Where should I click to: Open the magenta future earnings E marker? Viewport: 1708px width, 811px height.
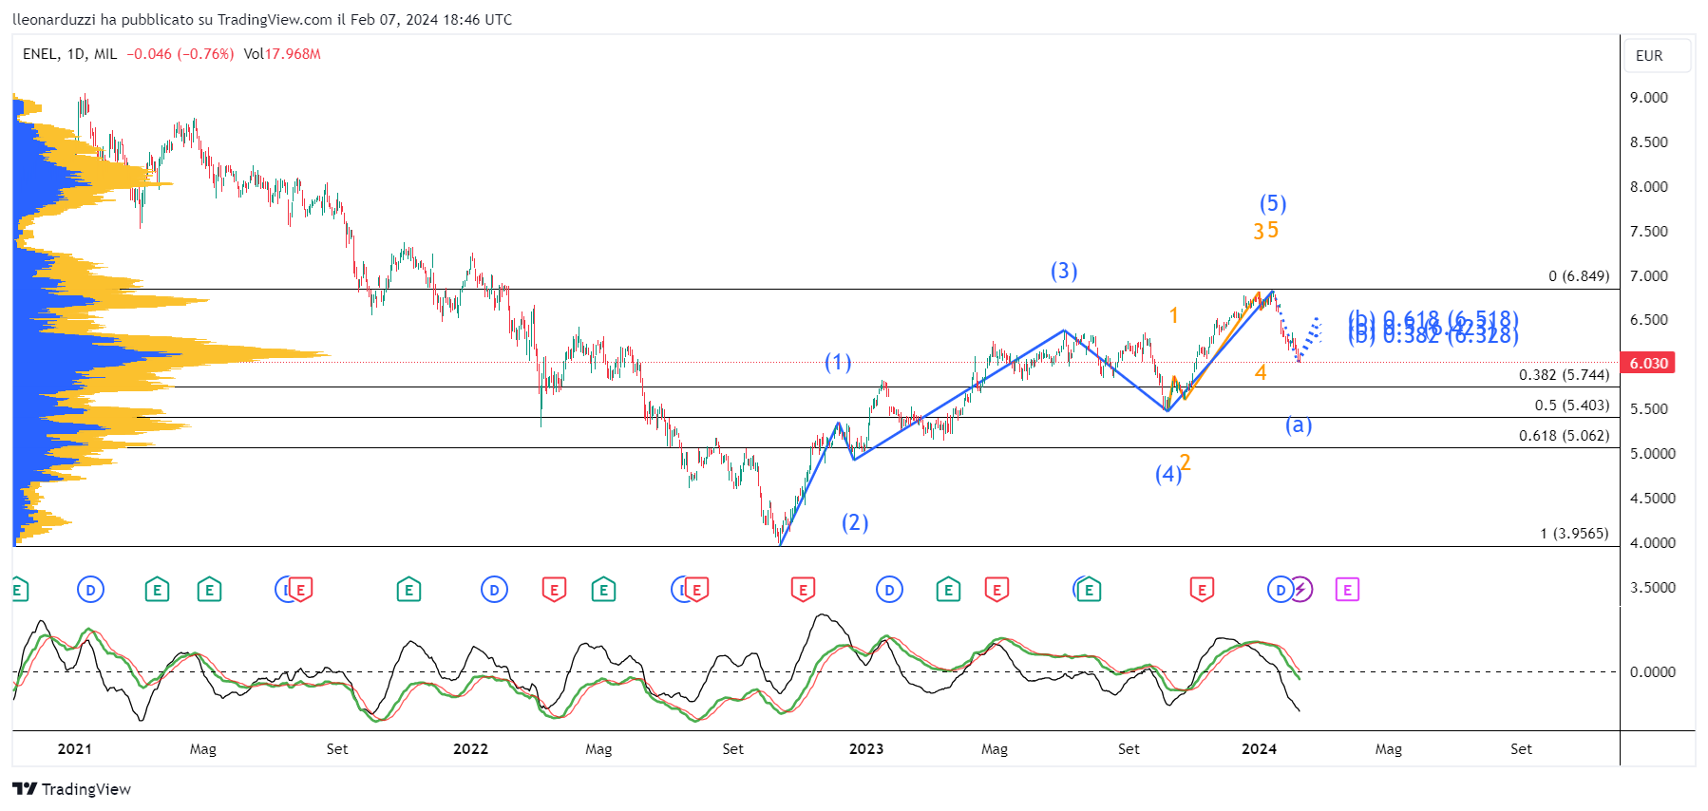pos(1347,590)
